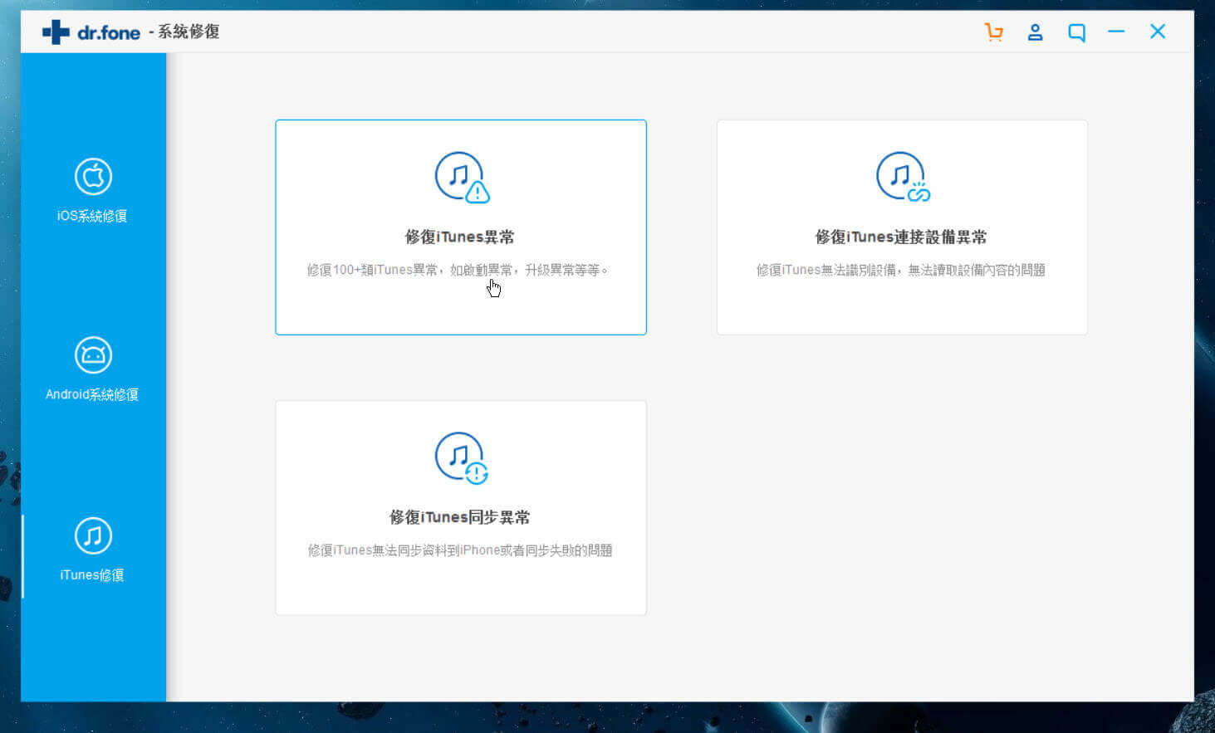The width and height of the screenshot is (1215, 733).
Task: Select the music note icon for iTunes修復
Action: 93,535
